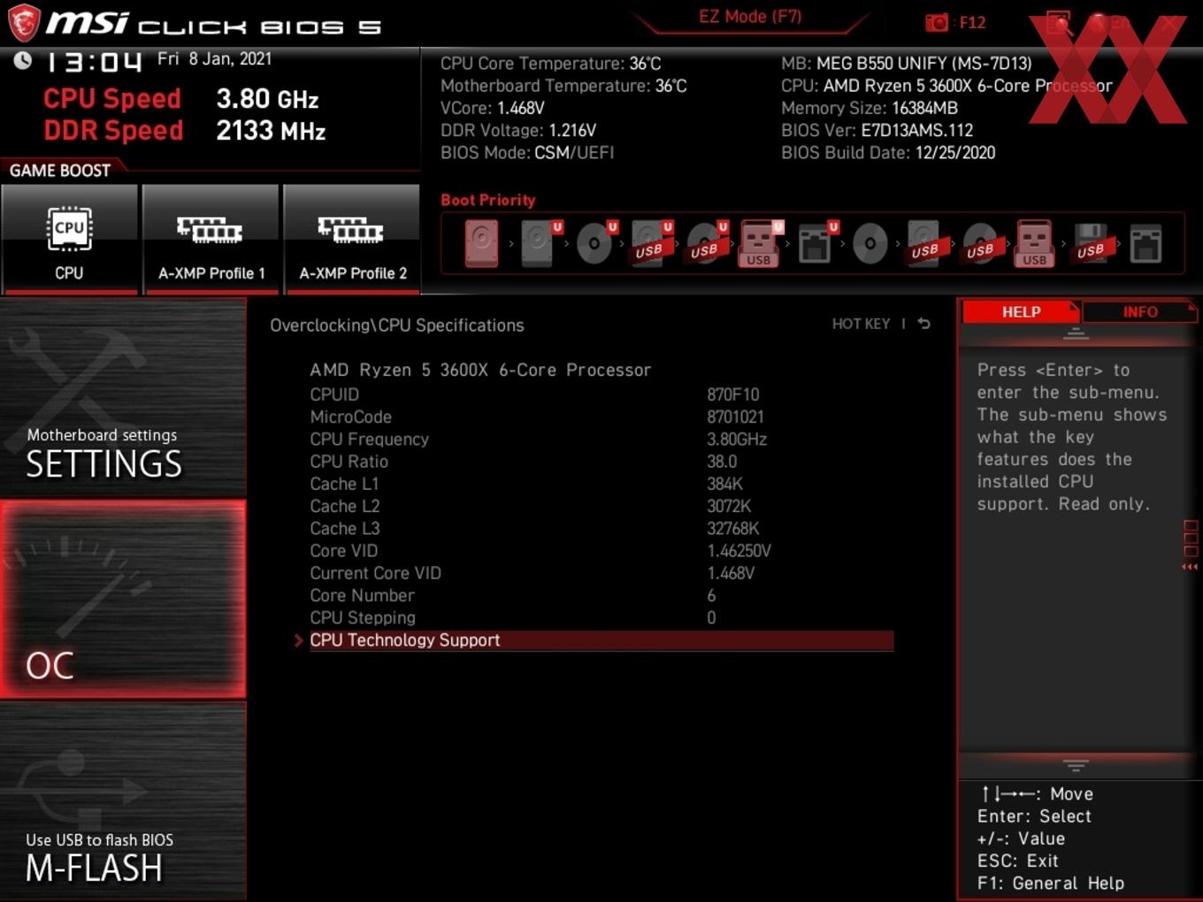Select the Cache L1 row label

point(344,484)
